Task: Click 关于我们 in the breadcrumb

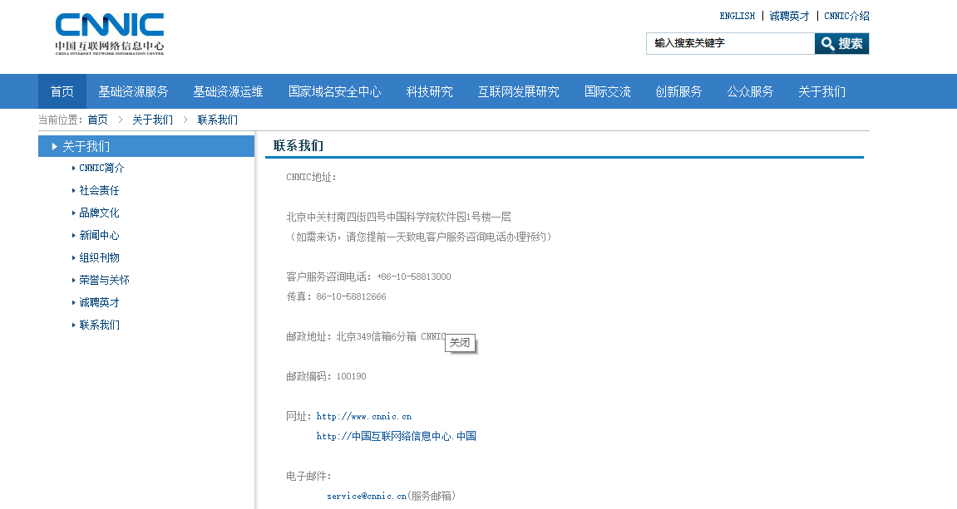Action: [x=152, y=120]
